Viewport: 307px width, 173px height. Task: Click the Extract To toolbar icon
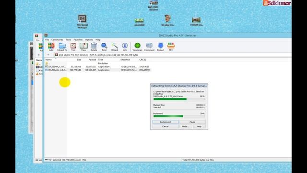click(62, 47)
